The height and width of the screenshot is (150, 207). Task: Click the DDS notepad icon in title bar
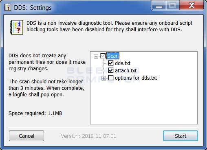8,7
